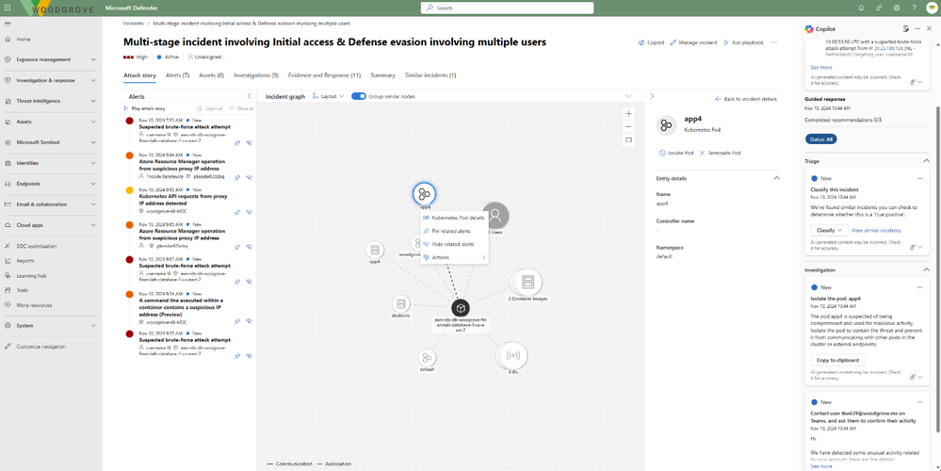The width and height of the screenshot is (941, 471).
Task: Collapse the Triage section in Copilot
Action: coord(925,161)
